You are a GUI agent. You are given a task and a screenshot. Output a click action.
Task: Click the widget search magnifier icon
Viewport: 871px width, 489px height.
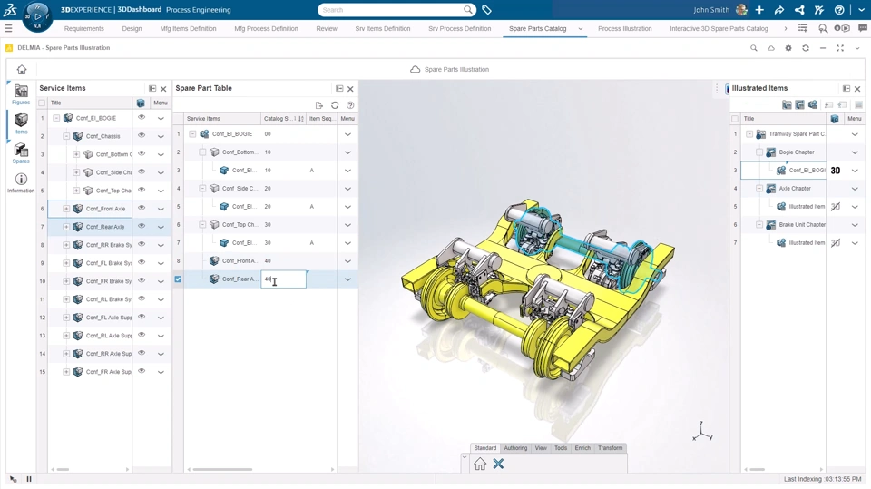click(754, 48)
